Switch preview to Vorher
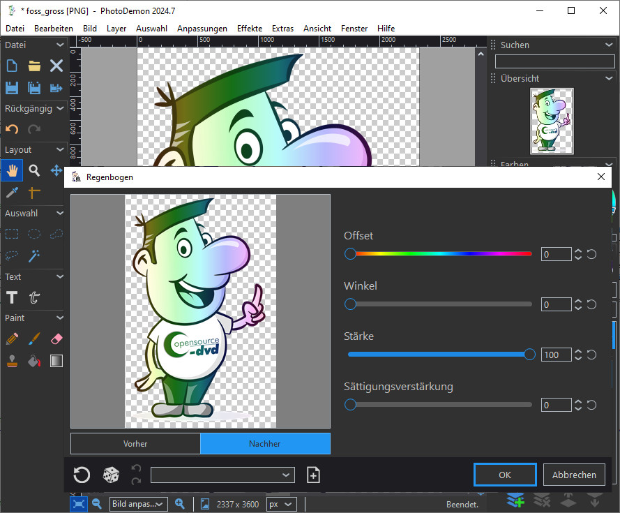This screenshot has width=620, height=513. [x=135, y=444]
